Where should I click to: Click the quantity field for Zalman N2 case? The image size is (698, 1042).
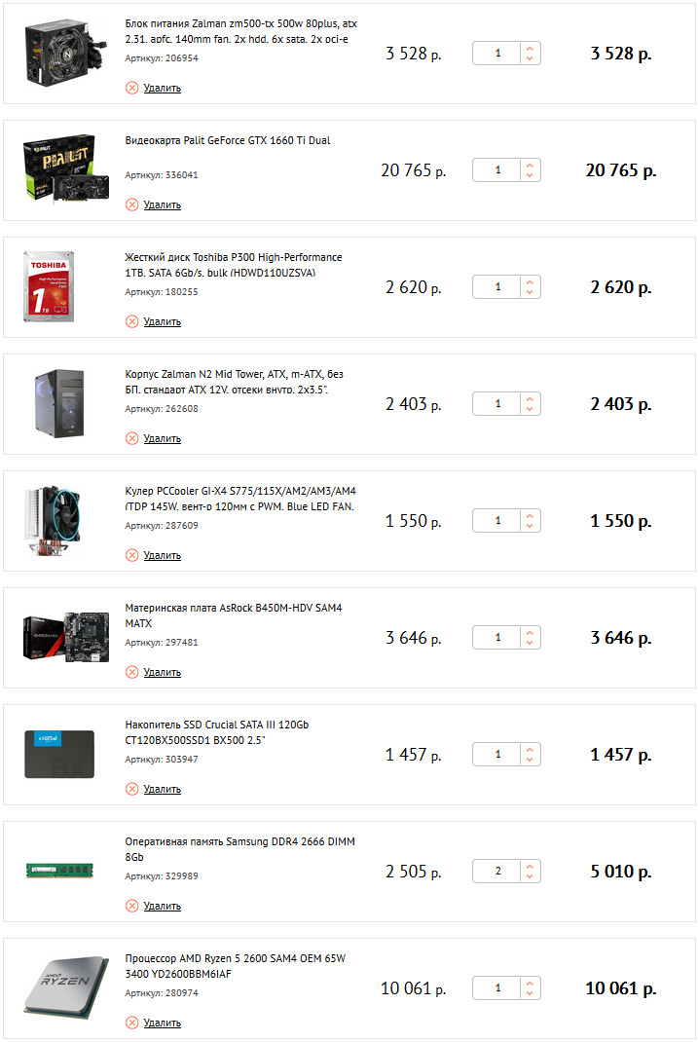497,404
